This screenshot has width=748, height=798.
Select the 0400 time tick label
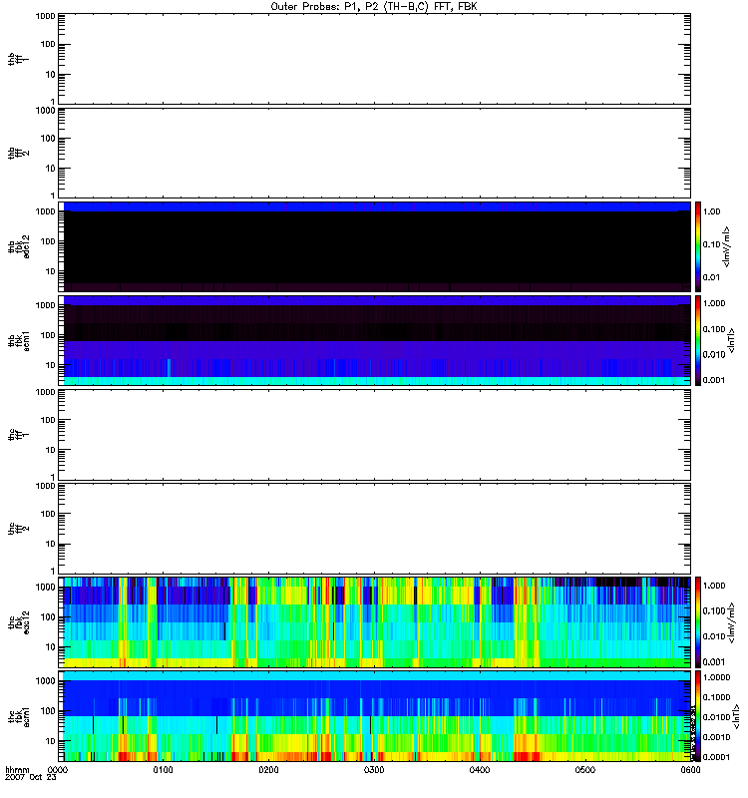pos(479,770)
